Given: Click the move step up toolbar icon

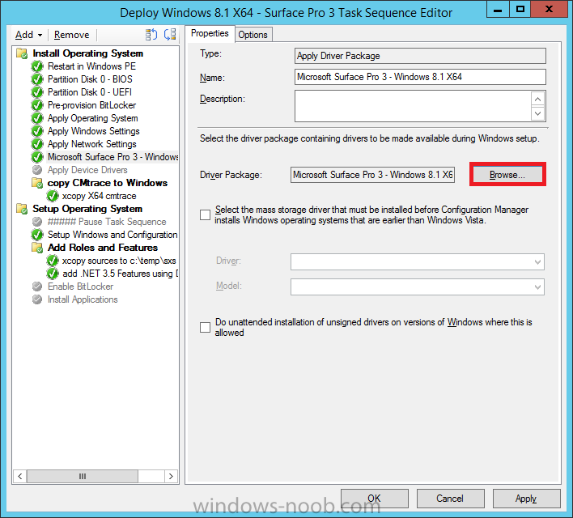Looking at the screenshot, I should (151, 35).
